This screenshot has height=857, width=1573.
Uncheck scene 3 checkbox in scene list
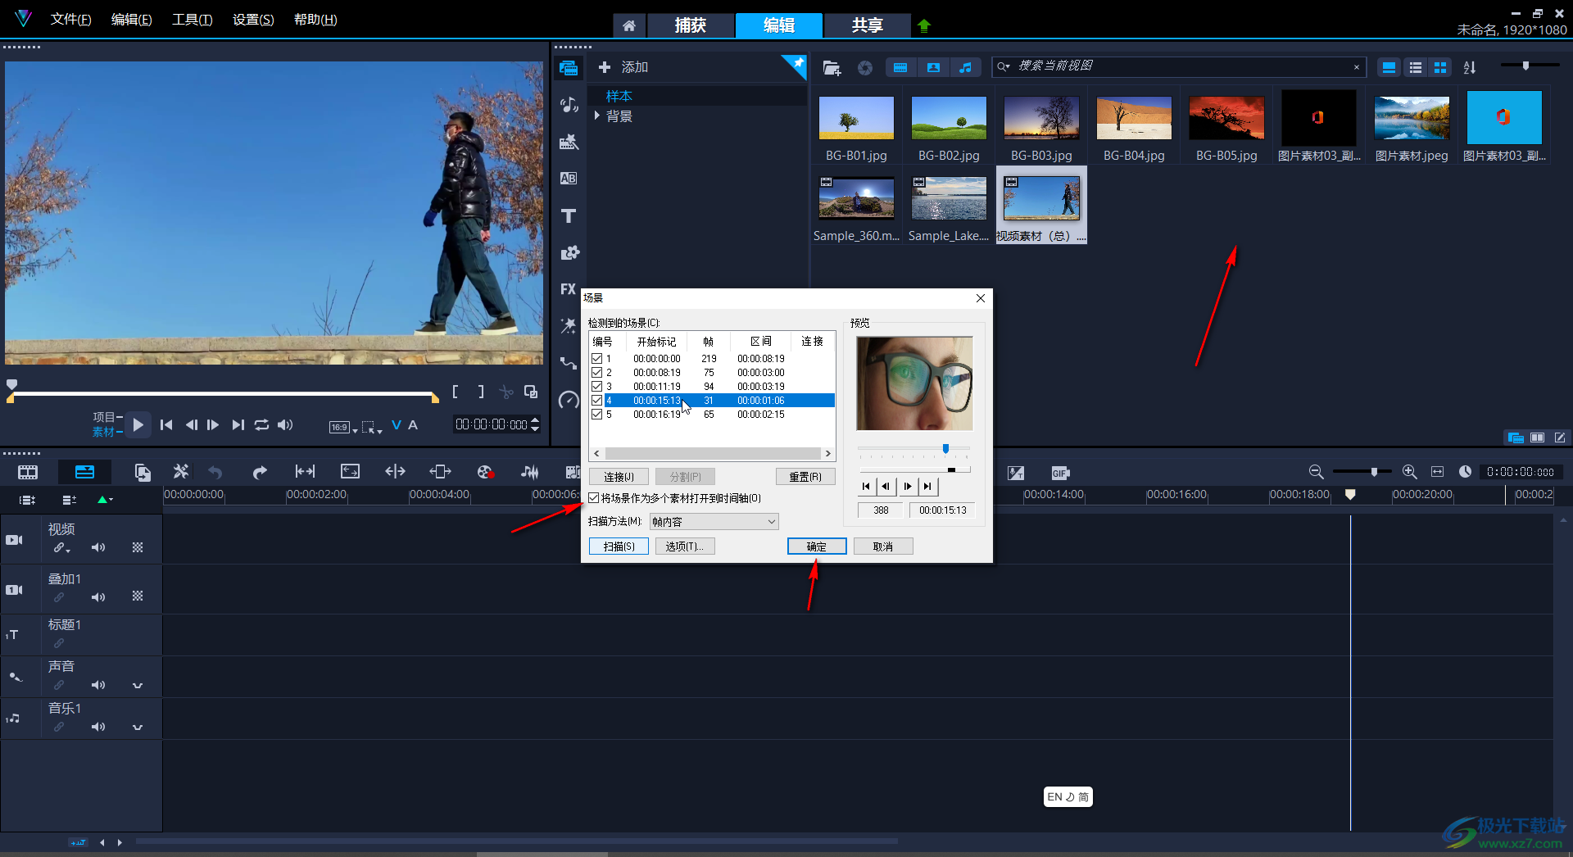[597, 387]
